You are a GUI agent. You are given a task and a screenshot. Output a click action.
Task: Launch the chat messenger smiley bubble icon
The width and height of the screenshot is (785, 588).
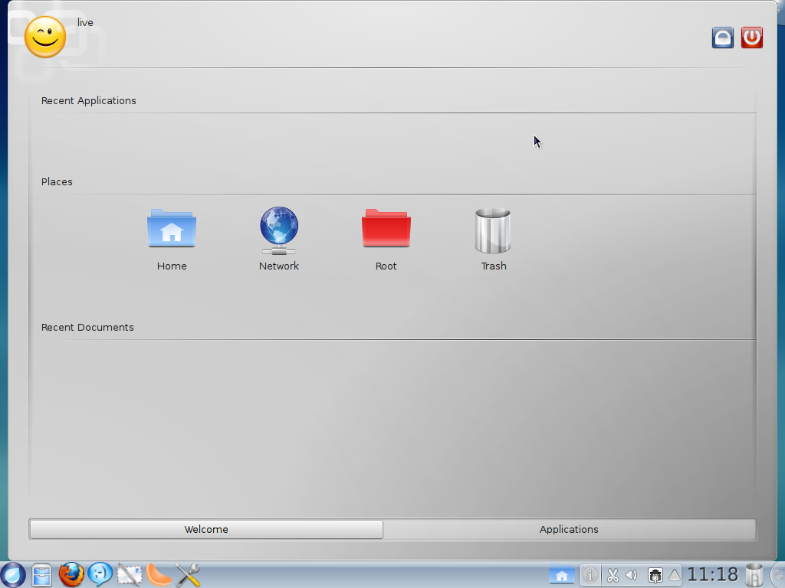pos(100,574)
